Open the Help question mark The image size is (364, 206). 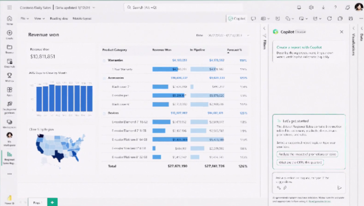point(336,7)
